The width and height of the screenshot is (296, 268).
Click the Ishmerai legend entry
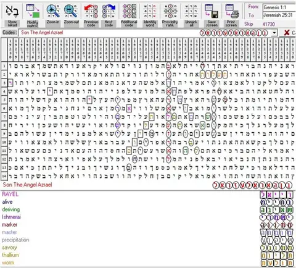coord(11,217)
